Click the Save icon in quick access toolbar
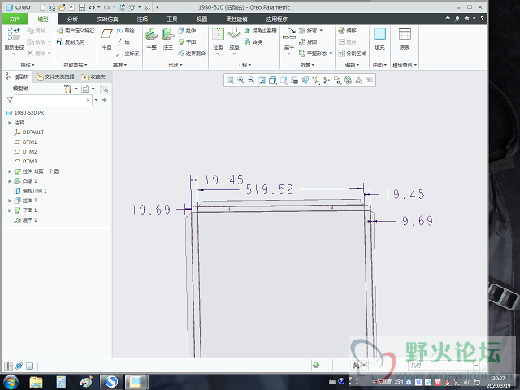520x390 pixels. coord(81,7)
